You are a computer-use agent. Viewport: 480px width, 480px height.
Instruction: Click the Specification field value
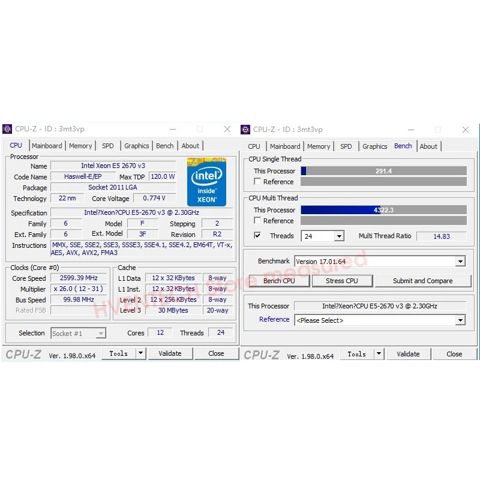point(142,212)
